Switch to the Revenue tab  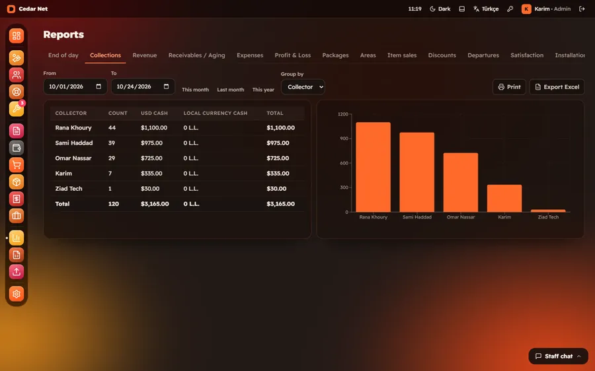click(x=145, y=55)
